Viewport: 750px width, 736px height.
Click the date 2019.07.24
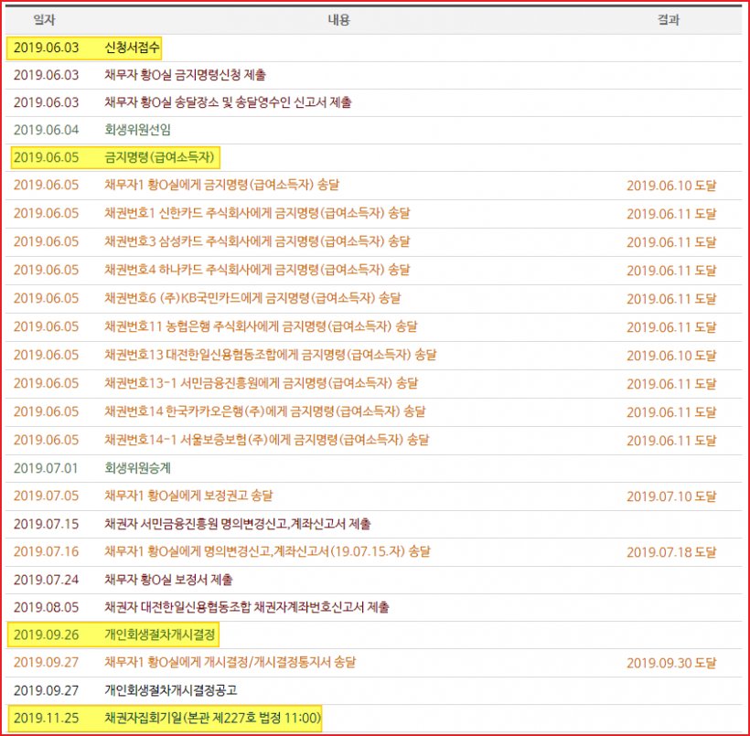pyautogui.click(x=46, y=580)
